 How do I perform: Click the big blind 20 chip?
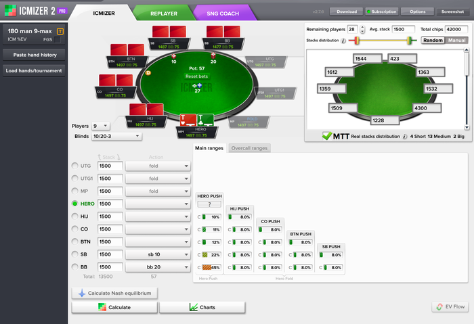pos(213,55)
